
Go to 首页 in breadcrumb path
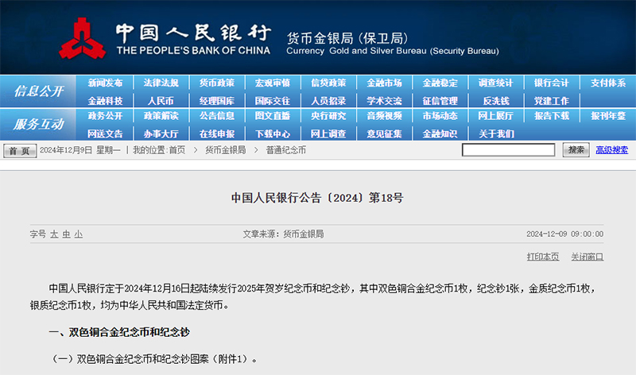[176, 150]
